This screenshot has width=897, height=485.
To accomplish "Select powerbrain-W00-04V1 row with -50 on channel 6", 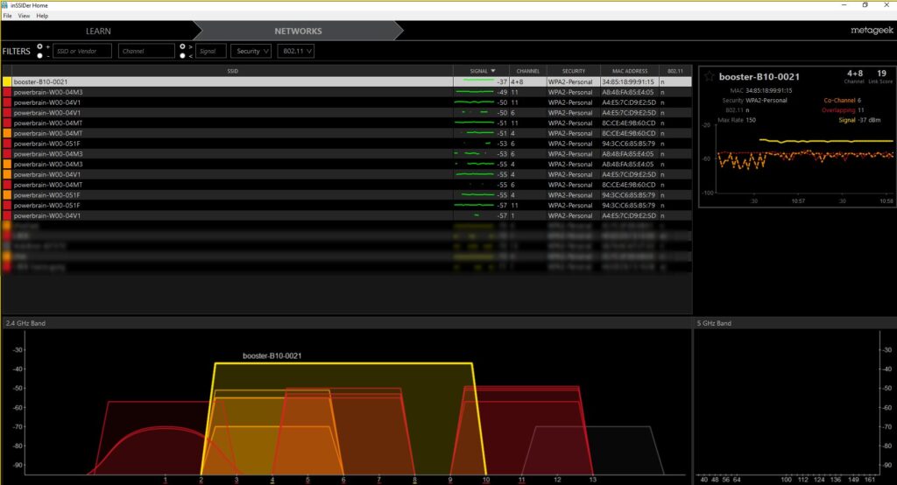I will tap(347, 113).
